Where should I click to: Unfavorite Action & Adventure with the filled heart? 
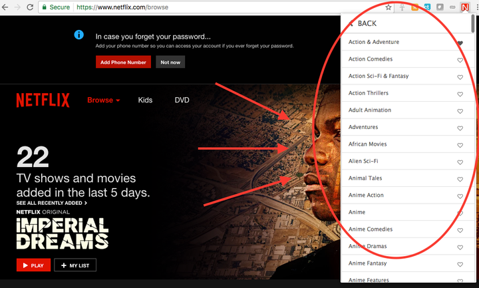[x=460, y=43]
